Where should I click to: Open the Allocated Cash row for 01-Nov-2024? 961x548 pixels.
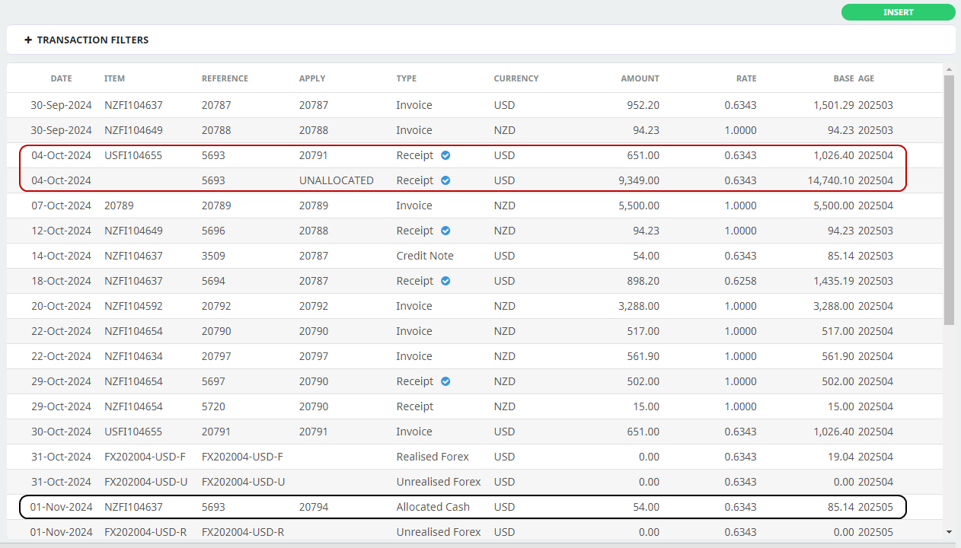(433, 507)
